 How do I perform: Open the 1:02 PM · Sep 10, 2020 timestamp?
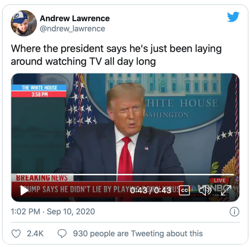point(53,211)
